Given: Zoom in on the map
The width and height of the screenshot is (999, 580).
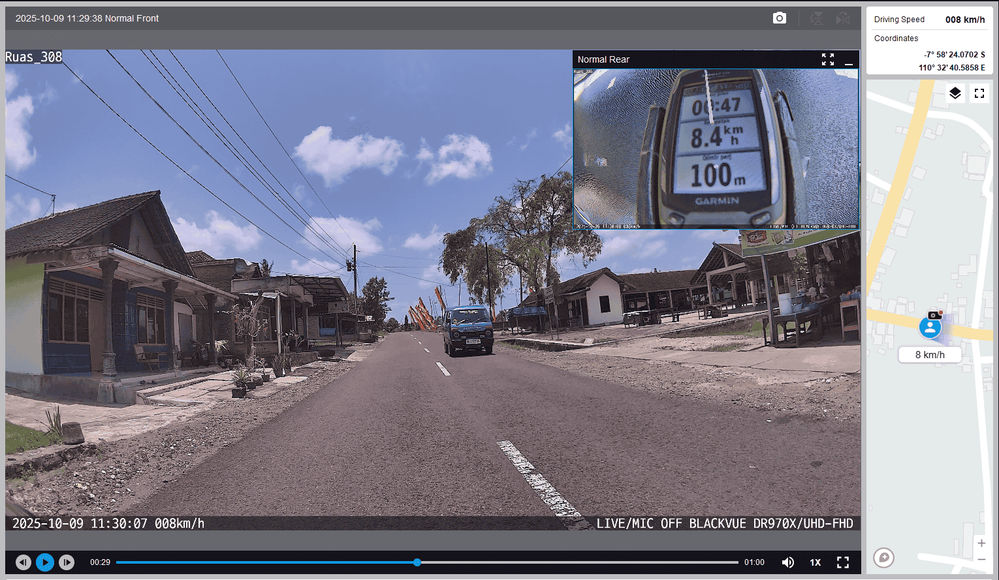Looking at the screenshot, I should coord(981,543).
